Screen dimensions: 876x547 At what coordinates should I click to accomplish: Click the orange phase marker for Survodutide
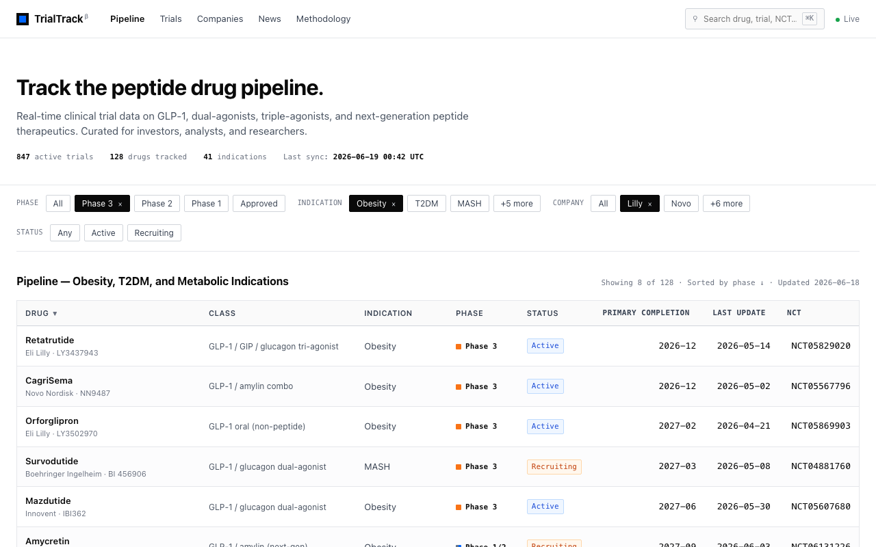459,467
